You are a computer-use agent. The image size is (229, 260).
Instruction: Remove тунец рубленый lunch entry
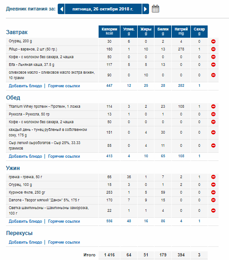(213, 132)
